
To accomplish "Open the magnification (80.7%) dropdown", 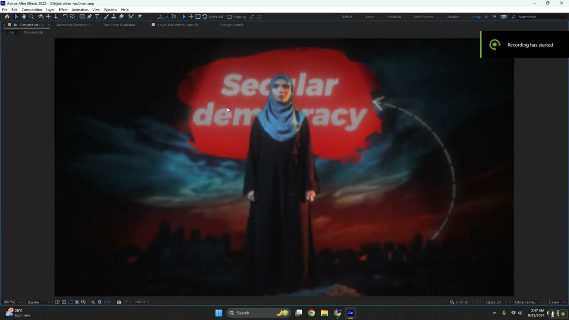I will 12,302.
